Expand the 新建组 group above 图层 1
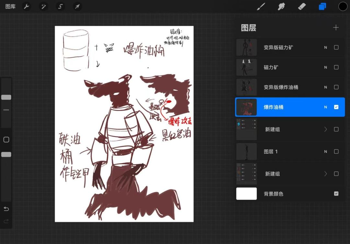Viewport: 350px width, 244px height. [325, 129]
